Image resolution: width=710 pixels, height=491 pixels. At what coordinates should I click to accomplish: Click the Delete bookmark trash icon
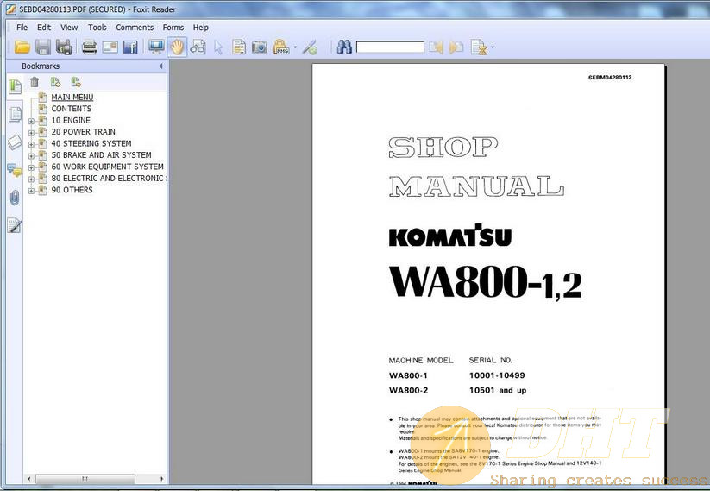[x=35, y=82]
